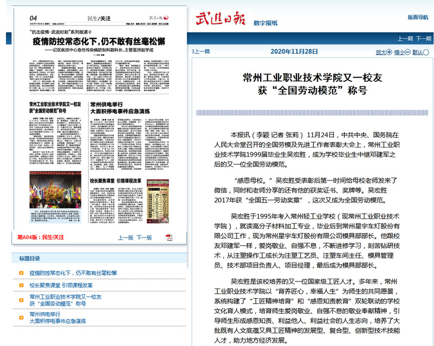The width and height of the screenshot is (434, 346).
Task: Click the 民生/关注 section heading on the thumbnail
Action: (99, 18)
